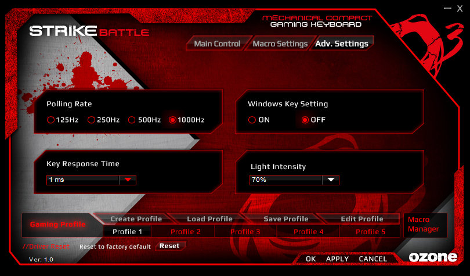Click Save Profile

(x=285, y=219)
